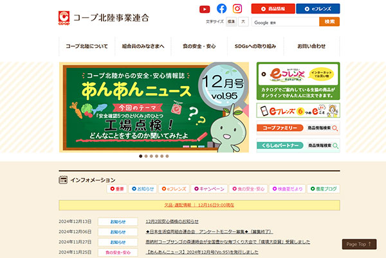
Task: Set text size to 大
Action: click(x=243, y=22)
